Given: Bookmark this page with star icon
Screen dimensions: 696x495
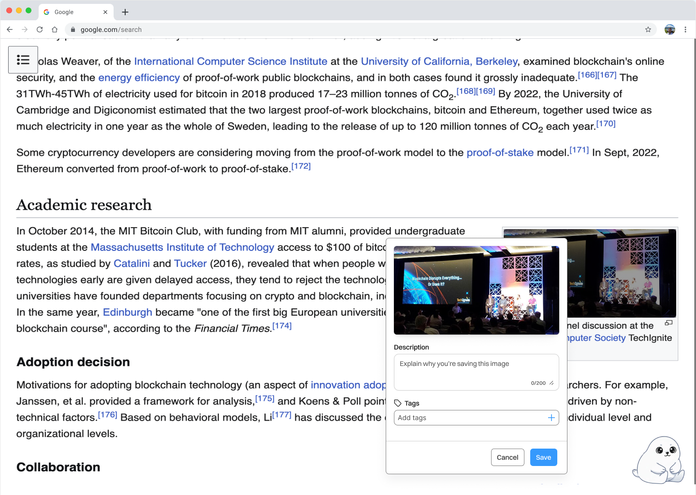Looking at the screenshot, I should point(648,29).
